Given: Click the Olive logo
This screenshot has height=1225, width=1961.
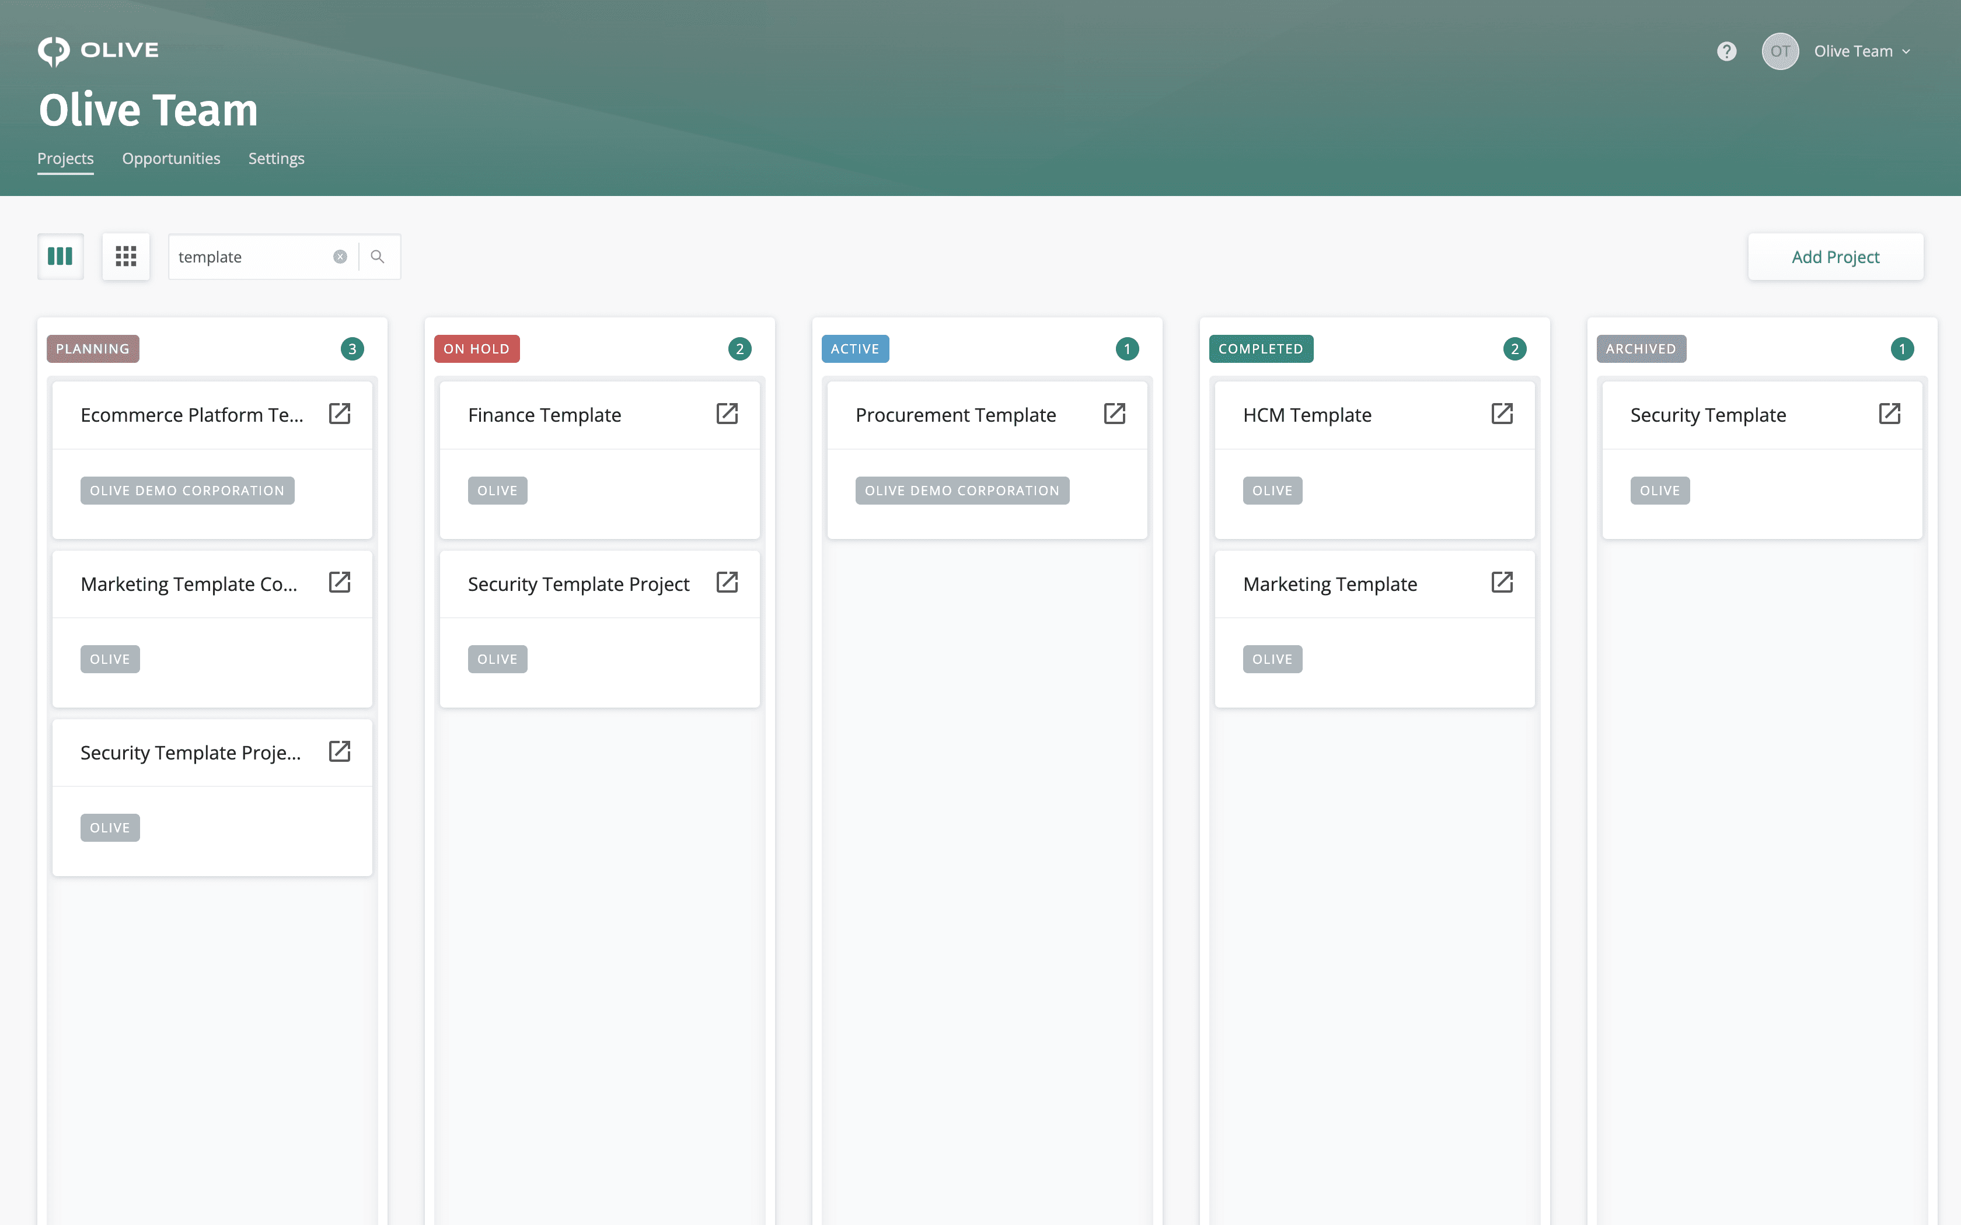Looking at the screenshot, I should pyautogui.click(x=98, y=50).
